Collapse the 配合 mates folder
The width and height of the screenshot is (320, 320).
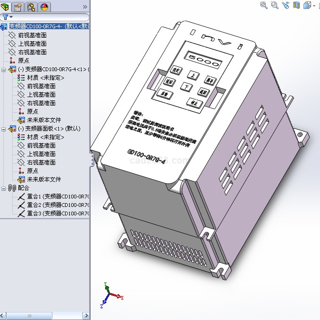(4, 188)
